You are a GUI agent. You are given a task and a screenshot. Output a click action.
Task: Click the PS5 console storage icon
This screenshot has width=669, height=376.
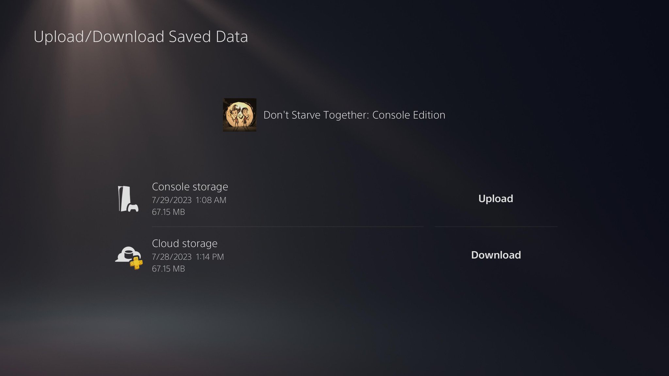(125, 199)
